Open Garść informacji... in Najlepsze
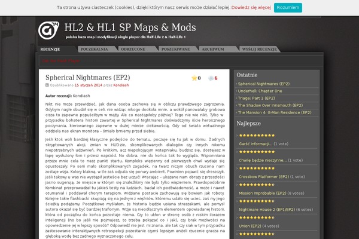Screen dimensions: 359x239 click(x=255, y=144)
